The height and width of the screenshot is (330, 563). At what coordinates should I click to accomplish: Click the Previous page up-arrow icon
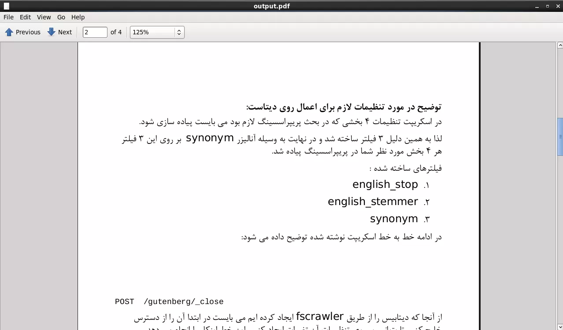point(9,32)
